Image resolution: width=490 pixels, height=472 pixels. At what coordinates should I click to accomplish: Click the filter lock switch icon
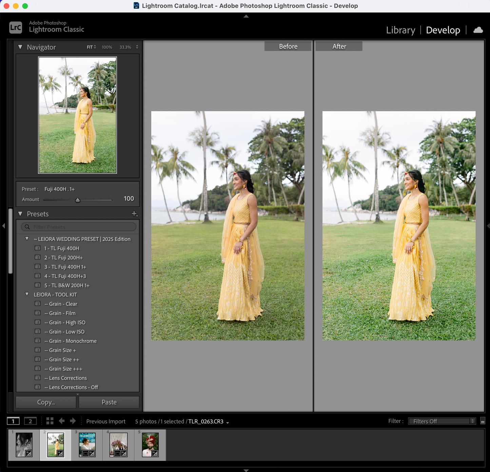pos(483,421)
